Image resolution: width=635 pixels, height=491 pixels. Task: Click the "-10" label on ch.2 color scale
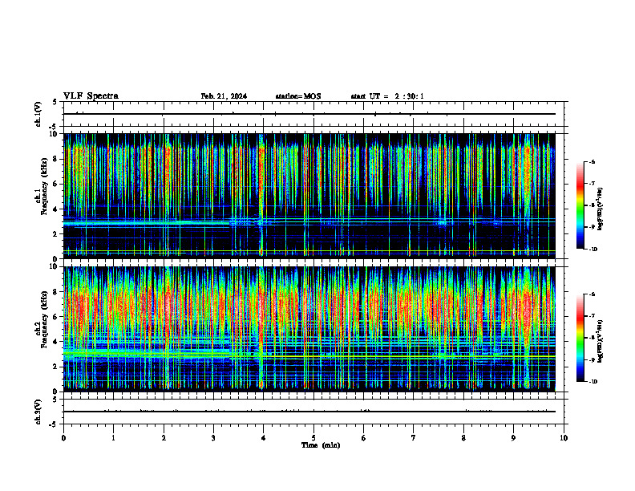[593, 382]
